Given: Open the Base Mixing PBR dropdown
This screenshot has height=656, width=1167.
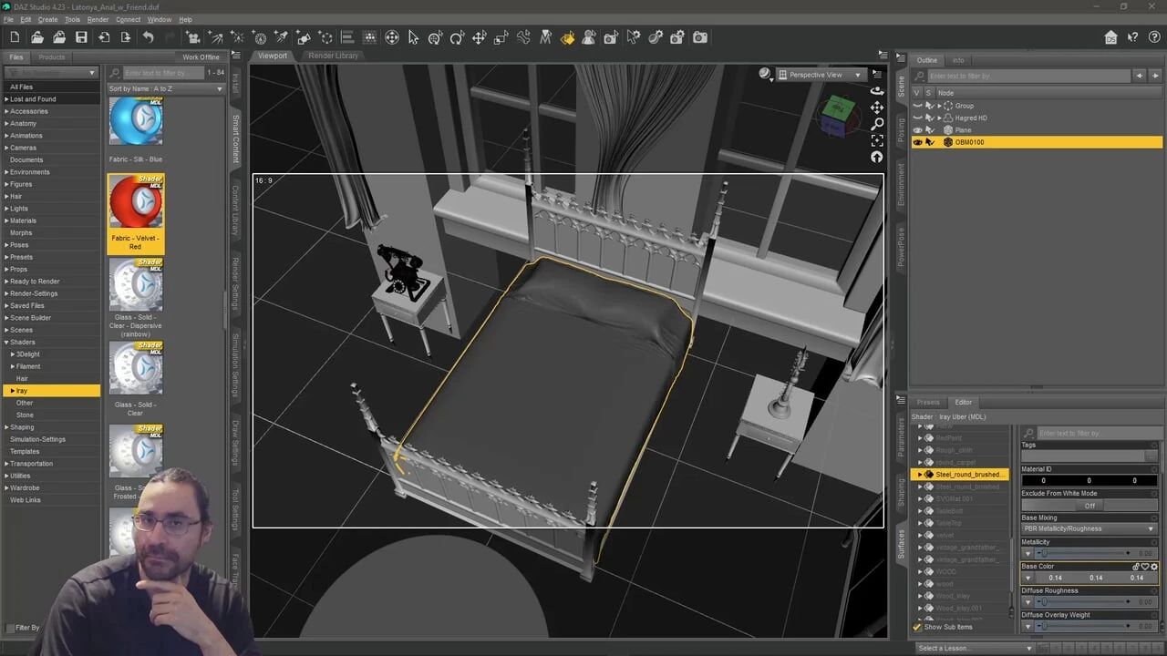Looking at the screenshot, I should [1089, 528].
